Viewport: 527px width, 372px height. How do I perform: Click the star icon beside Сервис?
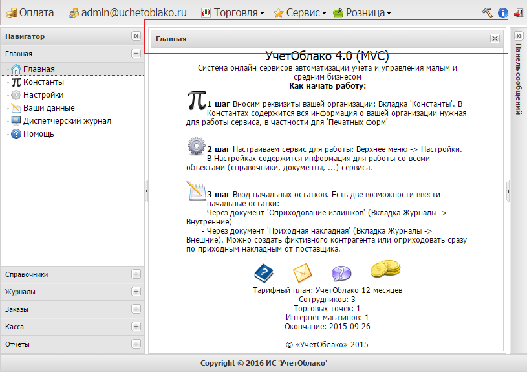pos(279,13)
